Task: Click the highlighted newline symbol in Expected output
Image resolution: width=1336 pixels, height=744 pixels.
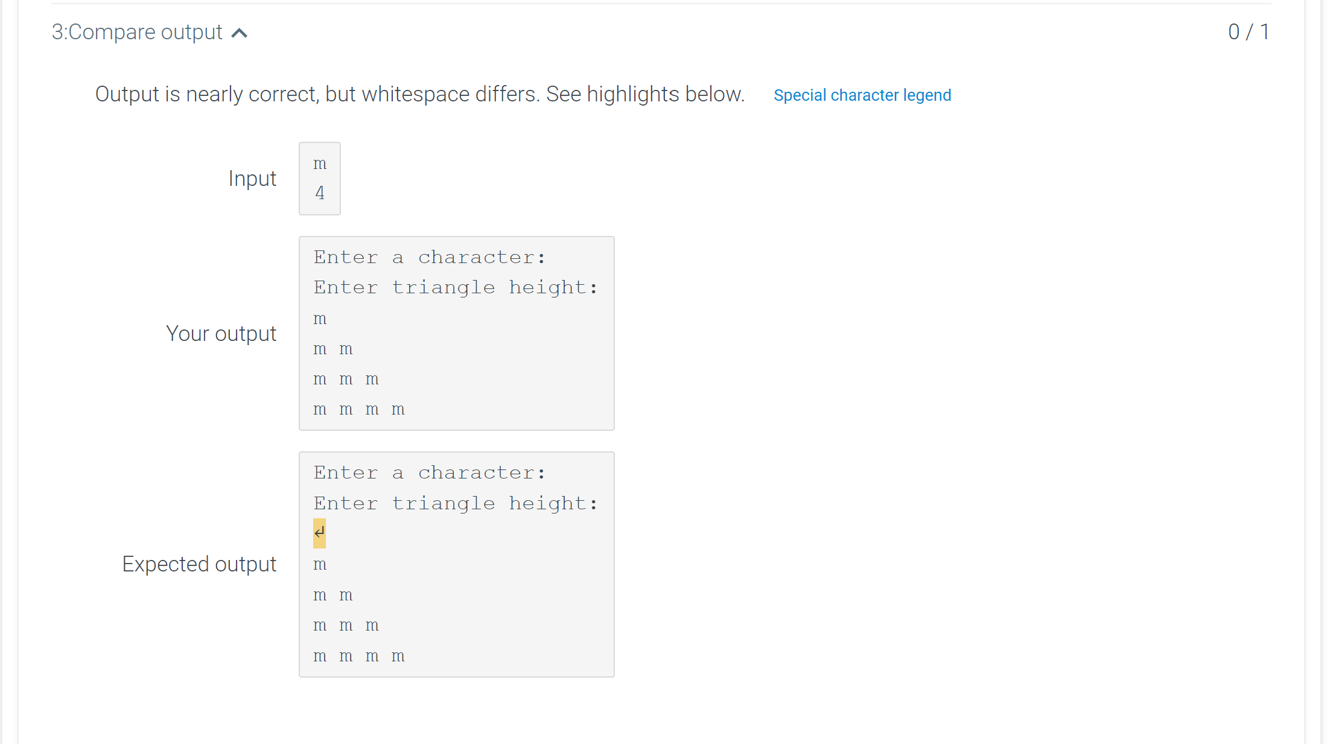Action: coord(319,533)
